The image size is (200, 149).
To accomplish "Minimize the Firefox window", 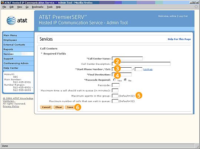I will (x=191, y=3).
